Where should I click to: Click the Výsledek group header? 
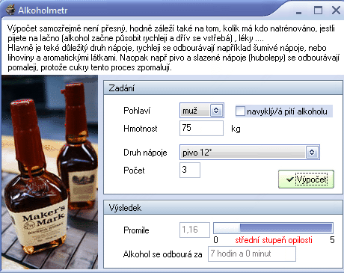coord(223,207)
